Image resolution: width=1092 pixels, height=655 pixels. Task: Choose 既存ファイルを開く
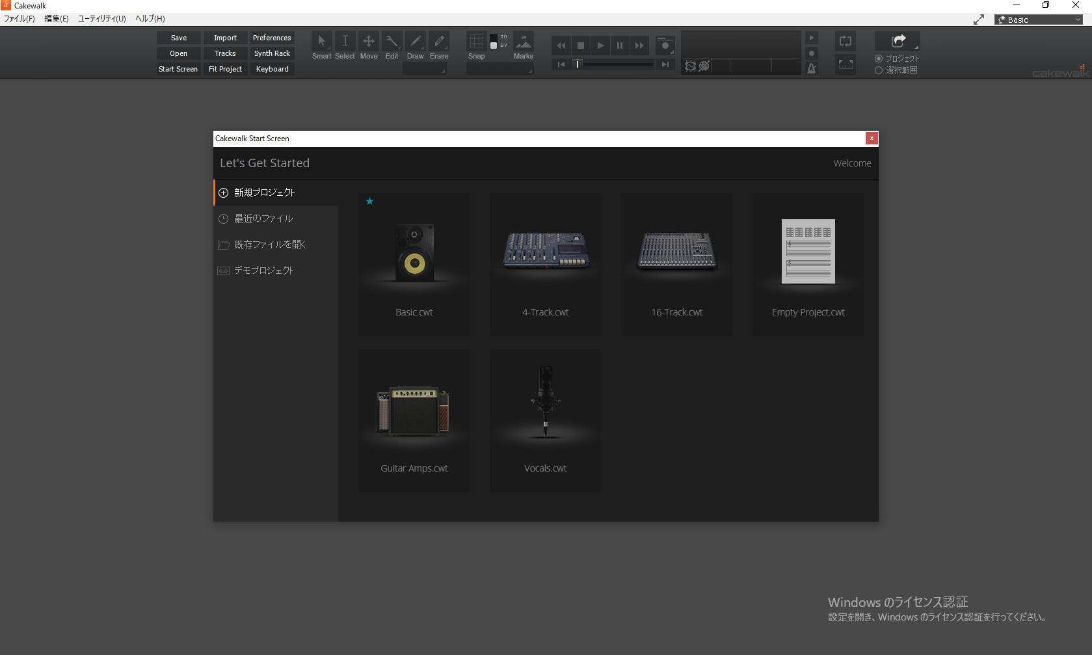(276, 245)
